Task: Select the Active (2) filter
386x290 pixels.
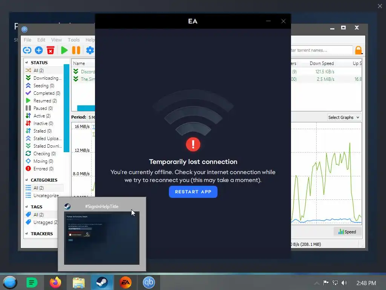Action: pos(44,116)
